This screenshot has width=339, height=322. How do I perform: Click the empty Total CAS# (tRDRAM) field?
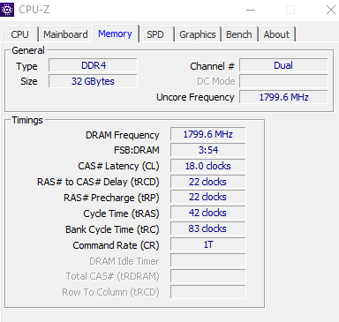point(207,276)
